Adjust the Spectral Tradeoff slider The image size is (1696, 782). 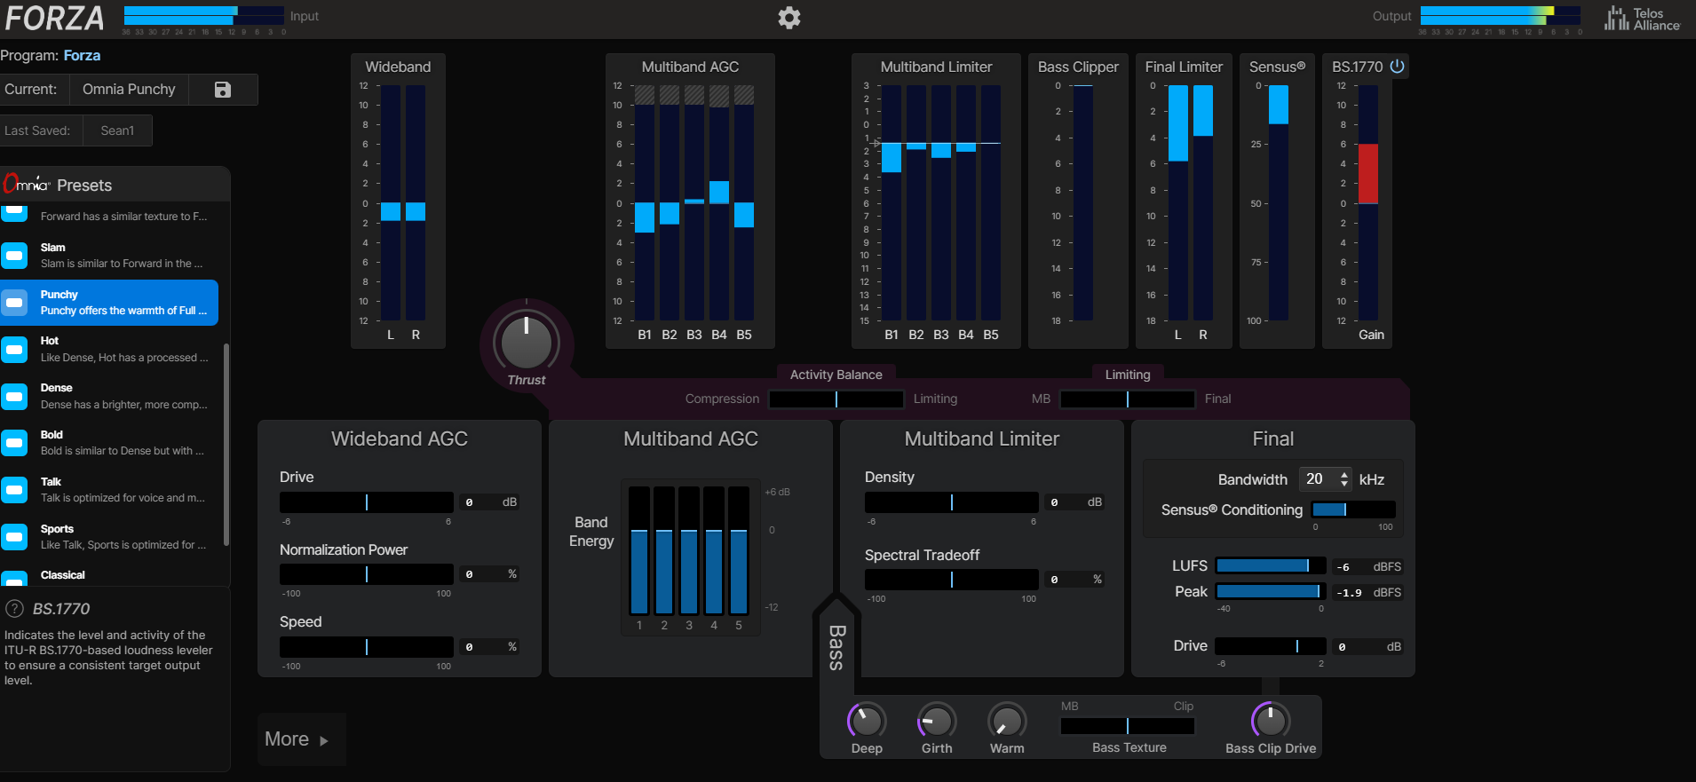click(952, 580)
